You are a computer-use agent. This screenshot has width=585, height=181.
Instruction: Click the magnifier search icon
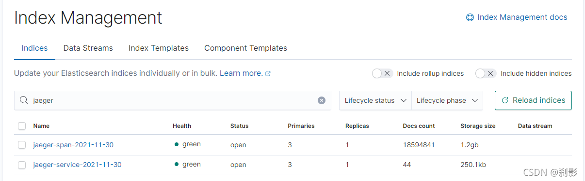(x=23, y=100)
